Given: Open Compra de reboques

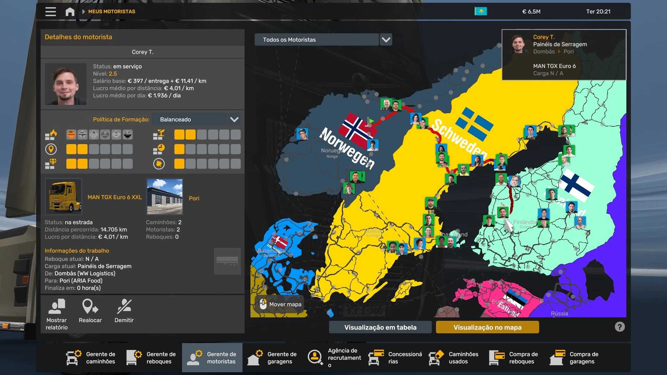Looking at the screenshot, I should [x=514, y=358].
